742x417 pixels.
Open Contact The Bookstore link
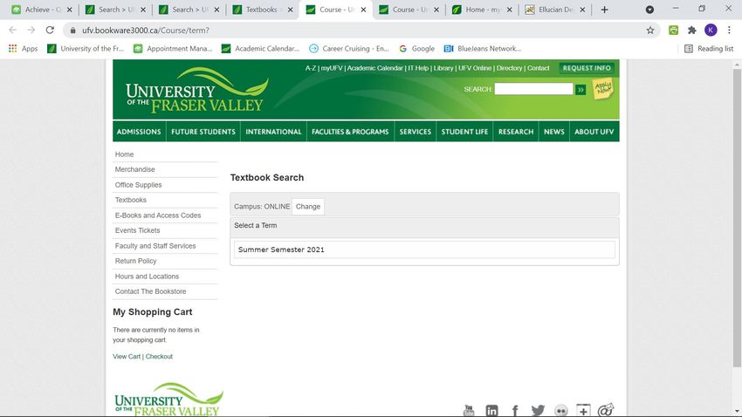pos(150,291)
